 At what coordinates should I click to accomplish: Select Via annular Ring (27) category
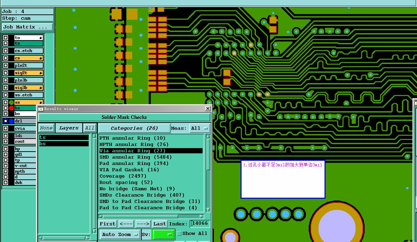pyautogui.click(x=151, y=151)
